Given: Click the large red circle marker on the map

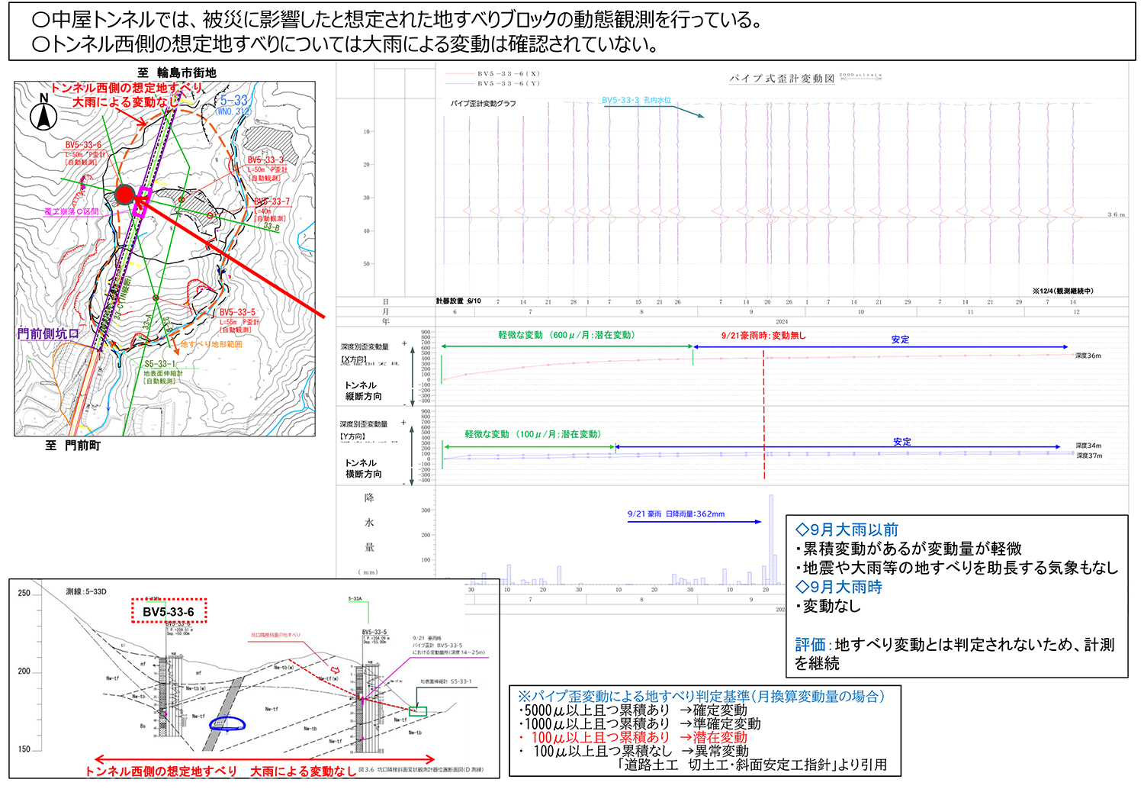Looking at the screenshot, I should click(126, 194).
